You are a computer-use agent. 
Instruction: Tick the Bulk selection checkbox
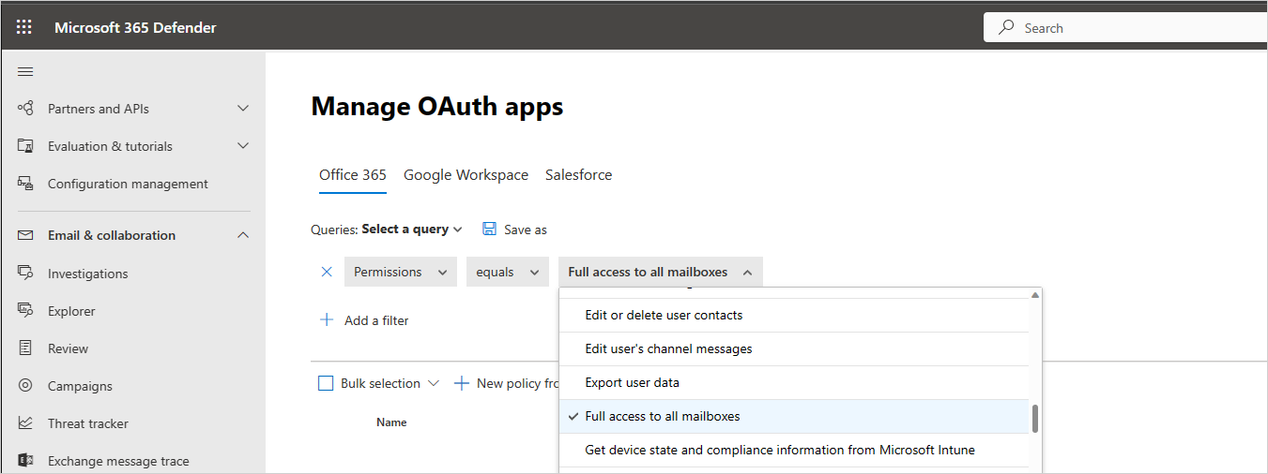(x=326, y=383)
